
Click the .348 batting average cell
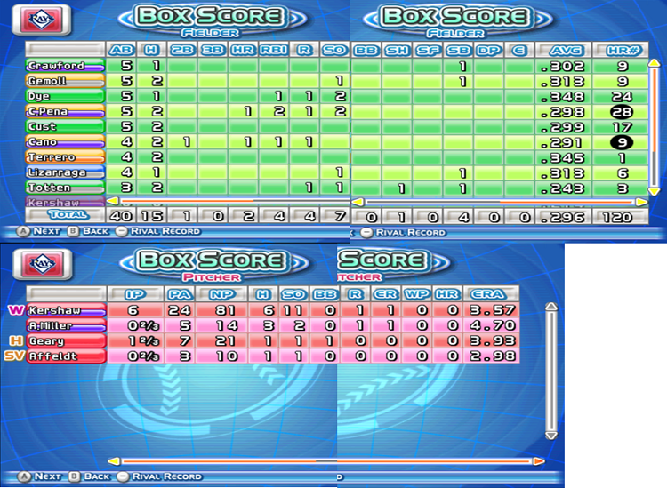coord(563,97)
